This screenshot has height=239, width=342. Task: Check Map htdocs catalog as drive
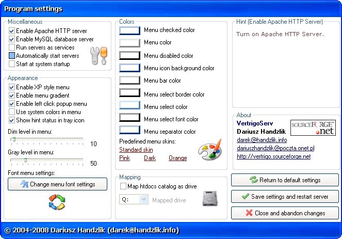click(x=123, y=186)
